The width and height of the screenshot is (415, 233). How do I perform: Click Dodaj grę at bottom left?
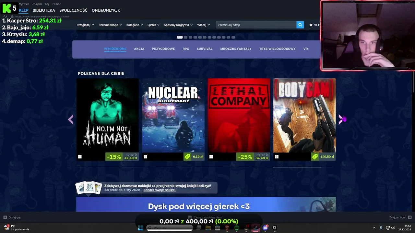pos(15,217)
